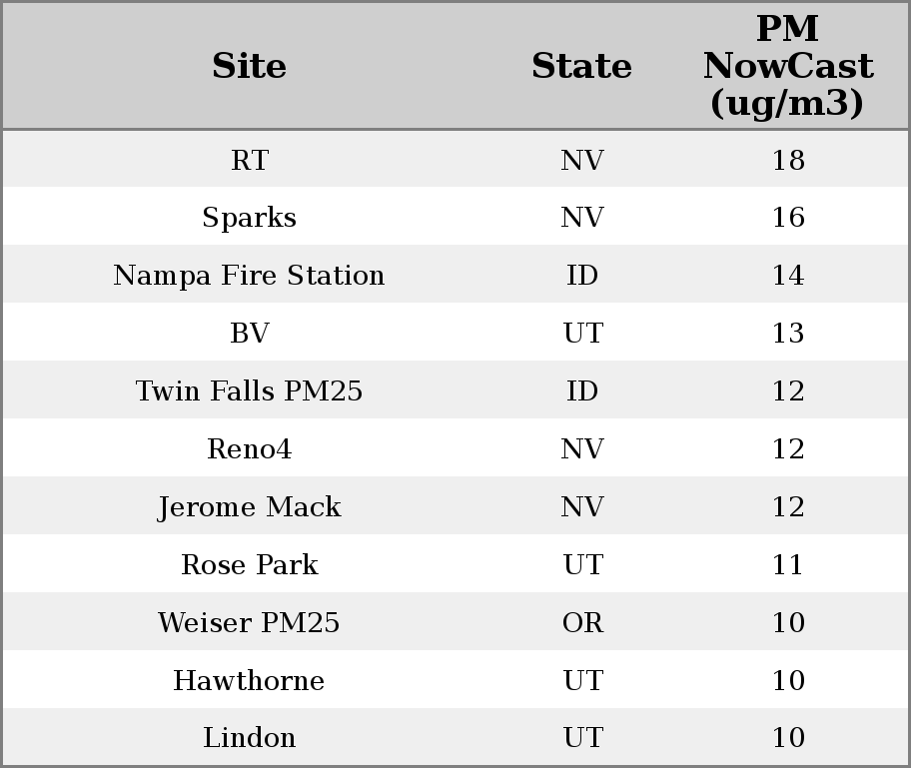
Task: Select ID state in Nampa row
Action: pos(582,276)
